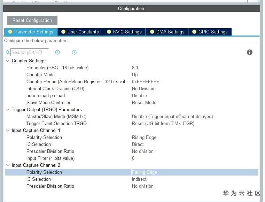Select Internal Clock Division (CKD) label

pyautogui.click(x=55, y=88)
